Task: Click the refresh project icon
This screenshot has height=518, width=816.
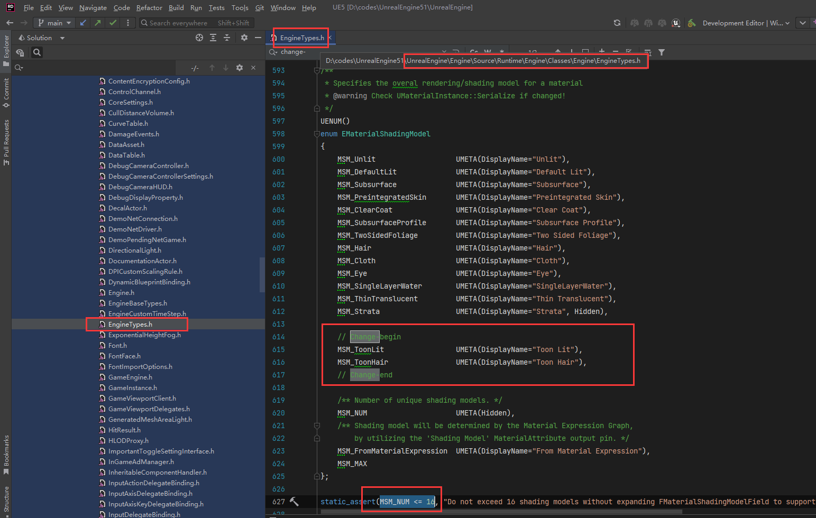Action: [617, 23]
